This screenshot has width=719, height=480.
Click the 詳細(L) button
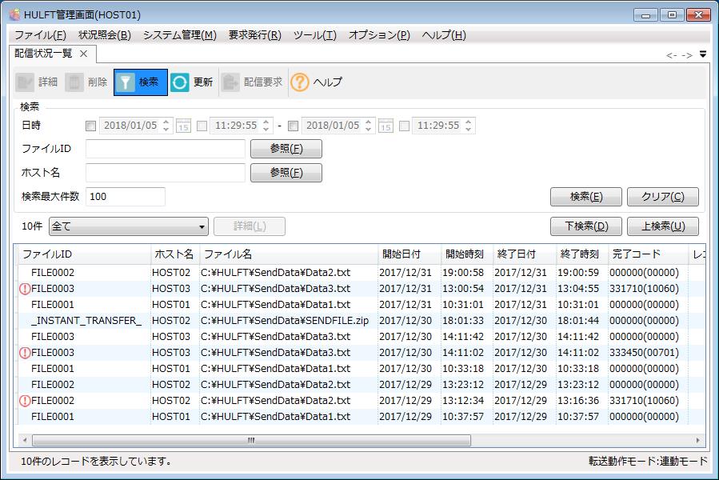click(x=250, y=226)
